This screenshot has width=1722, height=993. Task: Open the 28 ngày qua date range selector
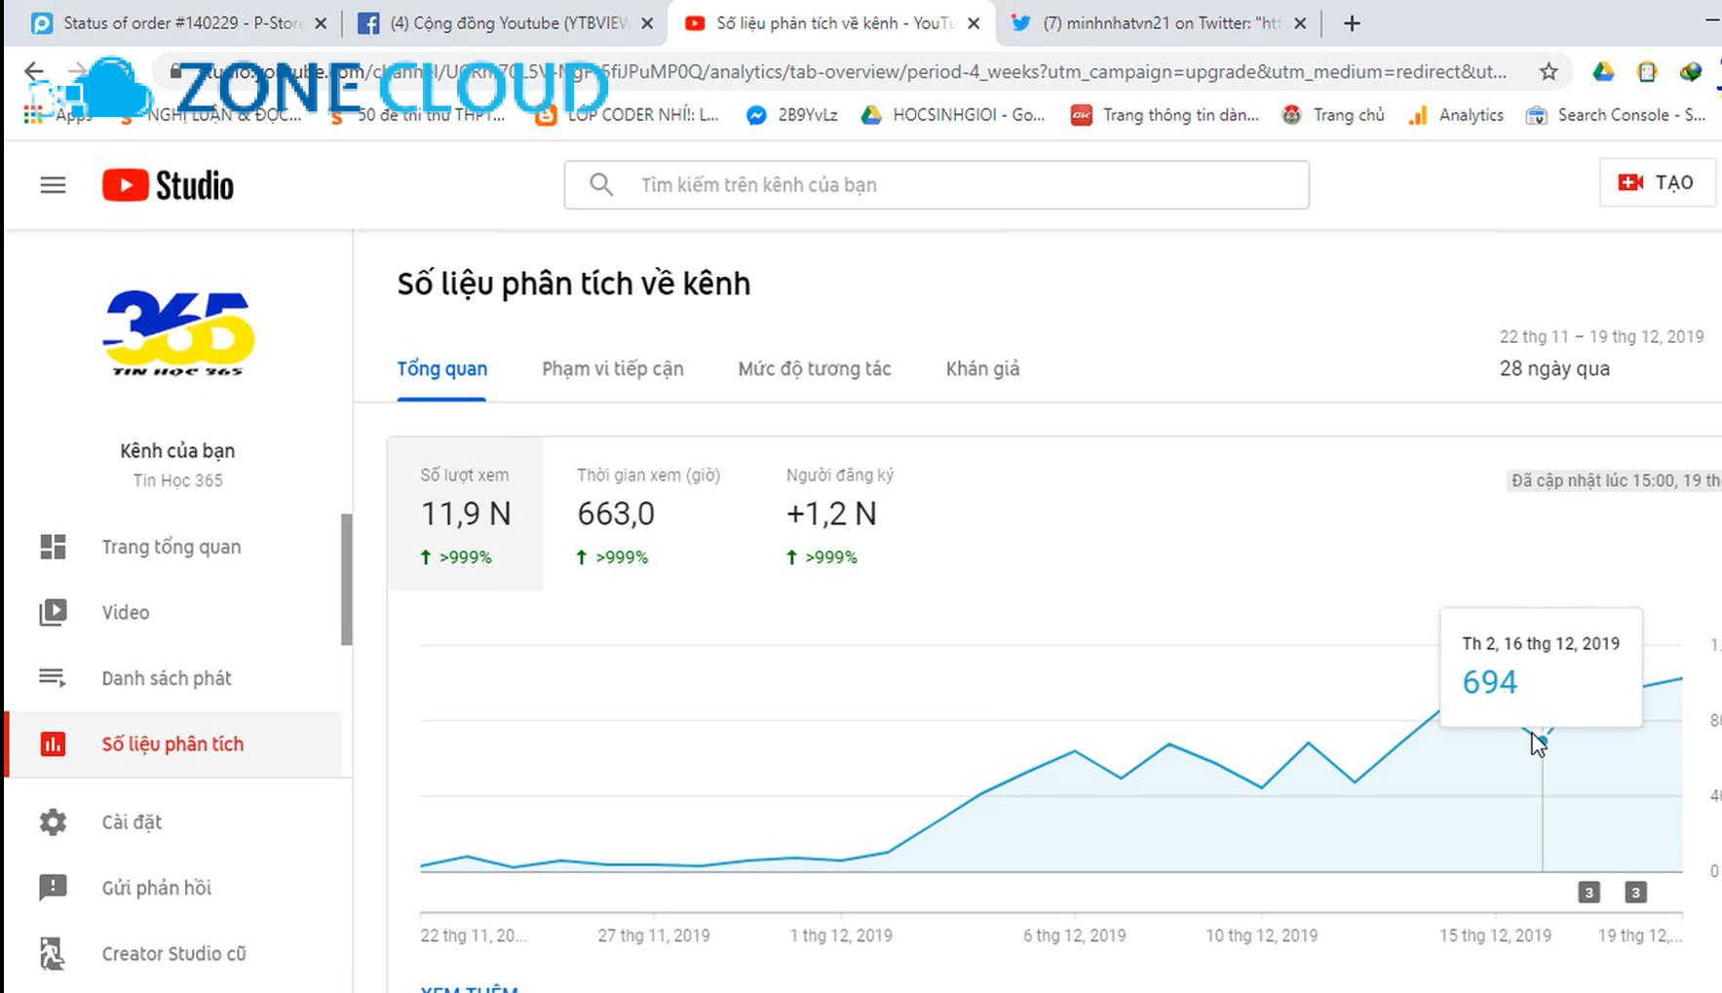pyautogui.click(x=1555, y=368)
